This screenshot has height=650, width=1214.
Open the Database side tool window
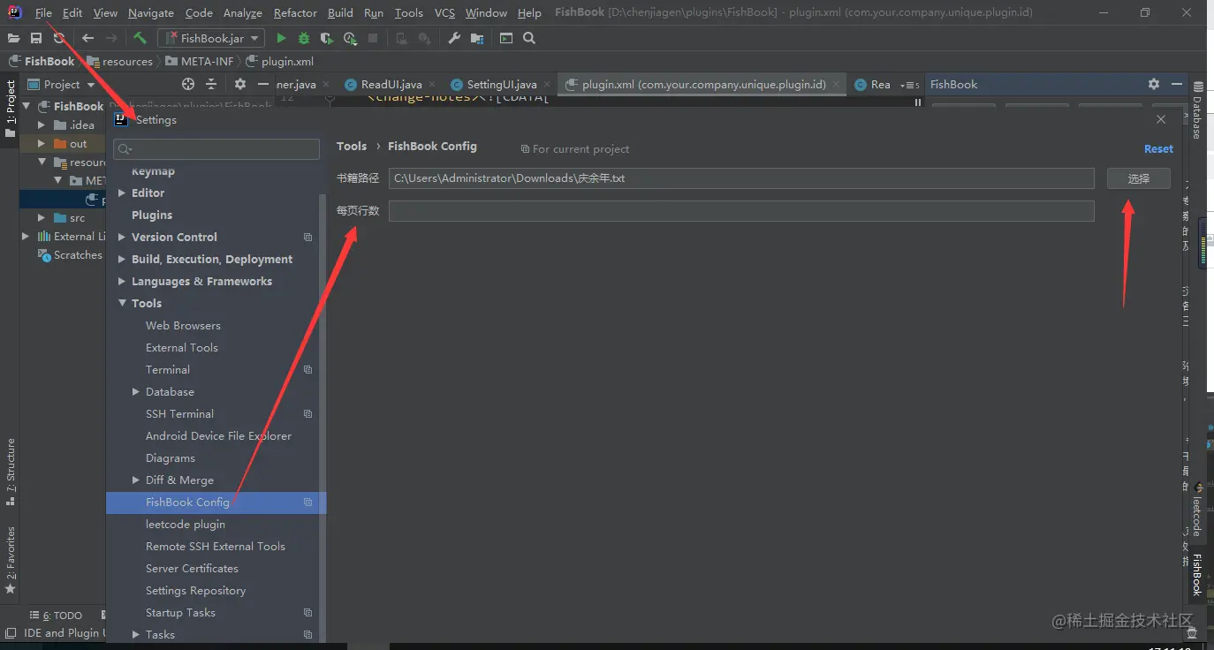1197,110
